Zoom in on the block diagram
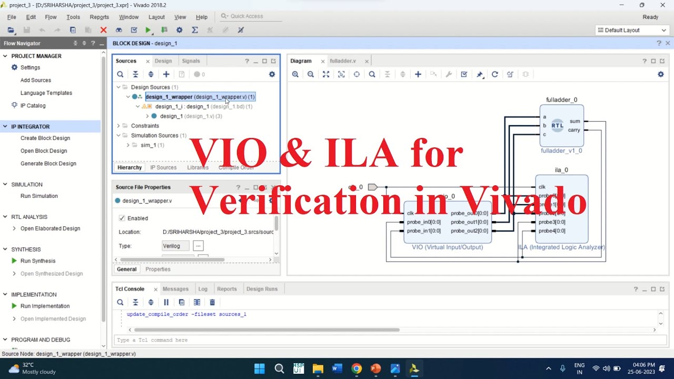Screen dimensions: 674x379 pyautogui.click(x=295, y=74)
